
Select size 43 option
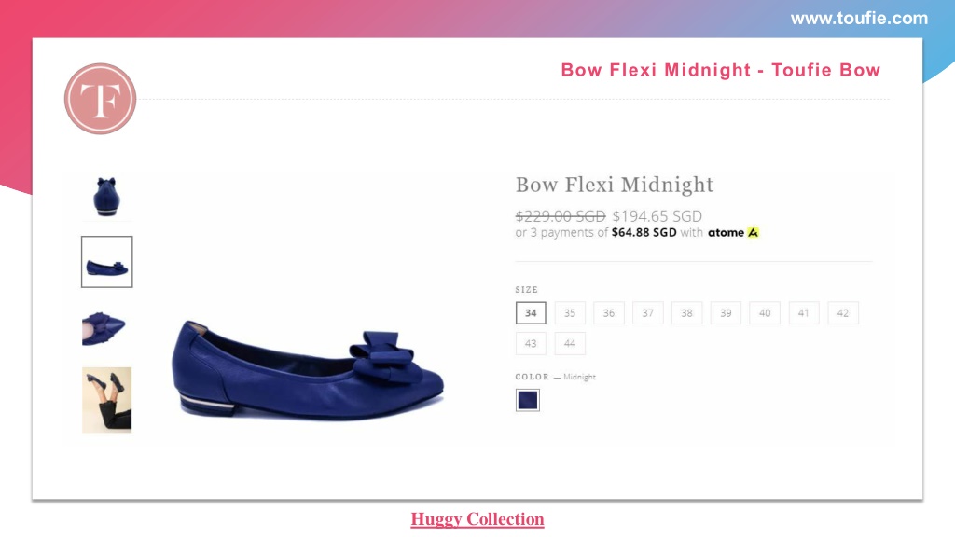[x=531, y=343]
